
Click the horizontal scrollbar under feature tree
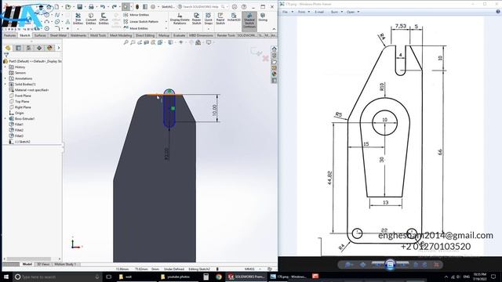coord(32,259)
